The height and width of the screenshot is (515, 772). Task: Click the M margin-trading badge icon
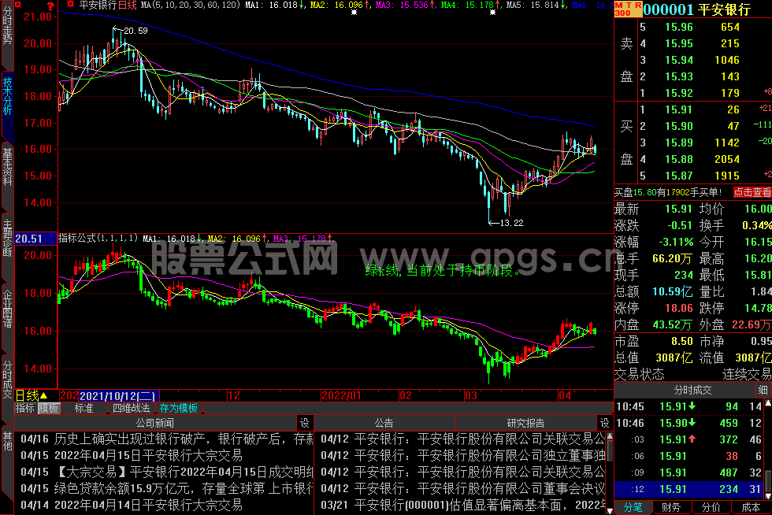click(x=619, y=5)
